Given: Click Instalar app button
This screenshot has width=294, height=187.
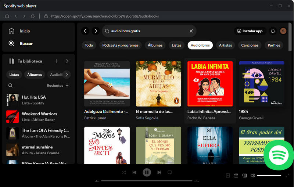Looking at the screenshot, I should click(x=250, y=31).
